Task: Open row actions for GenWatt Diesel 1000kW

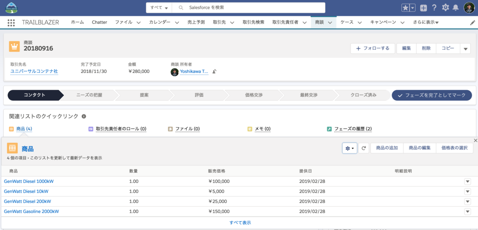Action: tap(468, 181)
